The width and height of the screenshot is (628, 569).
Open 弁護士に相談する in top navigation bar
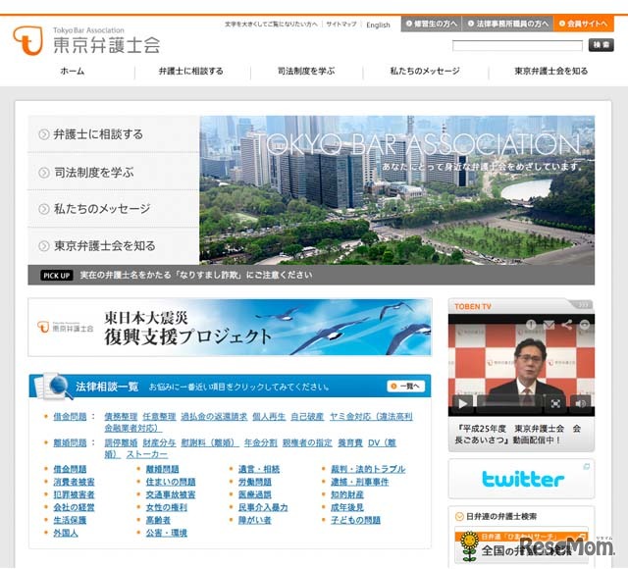[x=191, y=72]
